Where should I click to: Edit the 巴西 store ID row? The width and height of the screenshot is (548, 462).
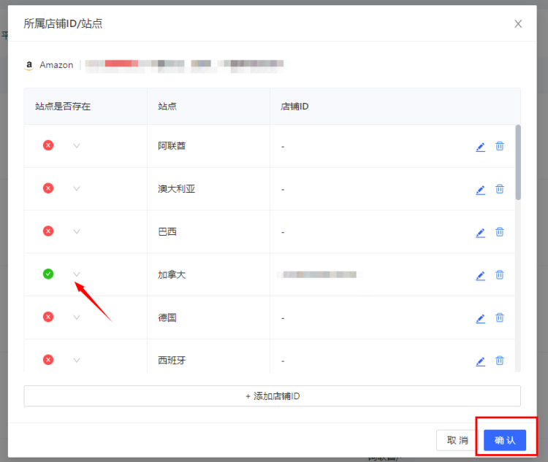481,233
